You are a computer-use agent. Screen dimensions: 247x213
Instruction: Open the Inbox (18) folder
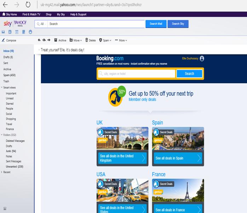point(8,51)
